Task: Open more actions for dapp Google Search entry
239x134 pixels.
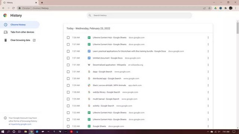Action: (x=208, y=72)
